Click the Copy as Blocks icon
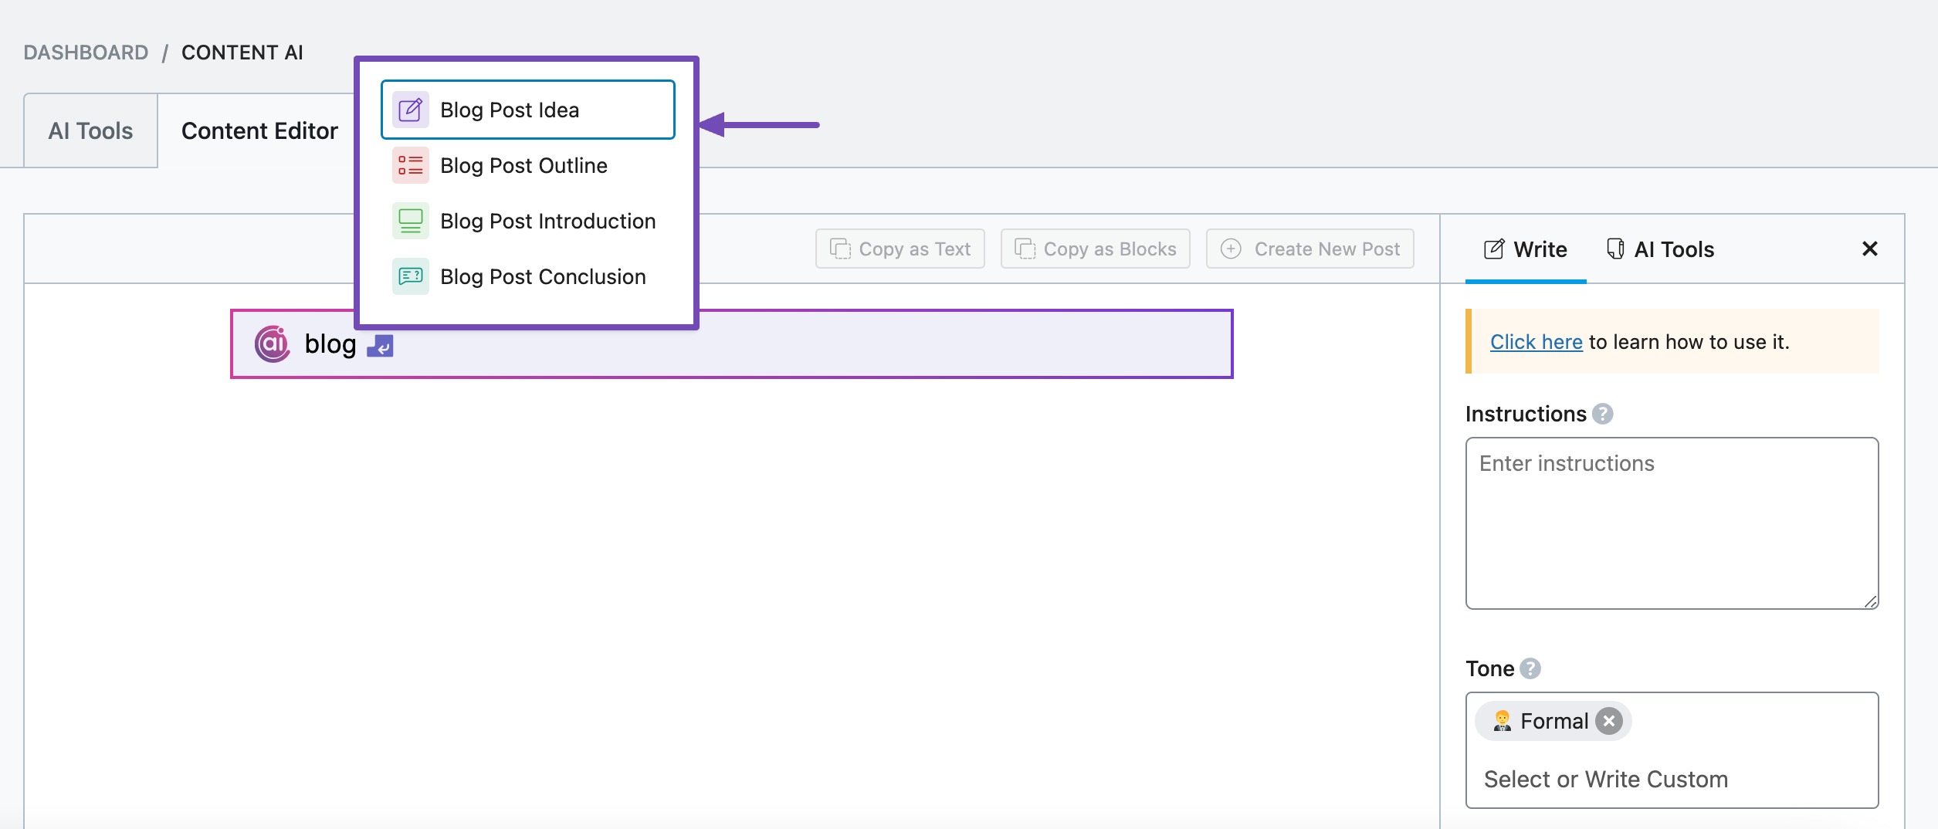This screenshot has width=1938, height=829. coord(1025,249)
